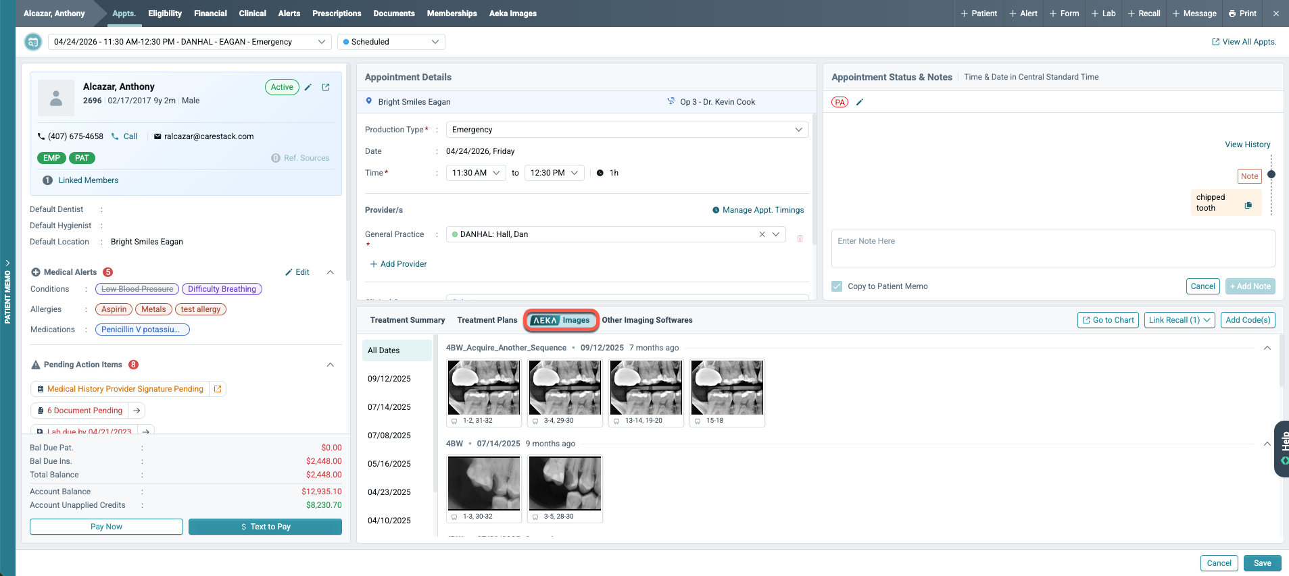Edit patient info with the pencil icon beside Active
The image size is (1289, 576).
coord(308,87)
